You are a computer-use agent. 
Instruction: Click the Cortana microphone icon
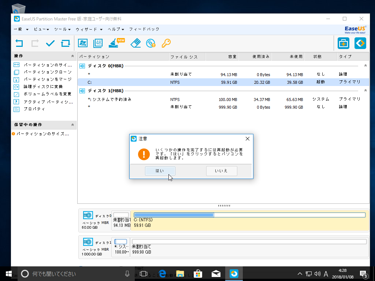click(127, 274)
